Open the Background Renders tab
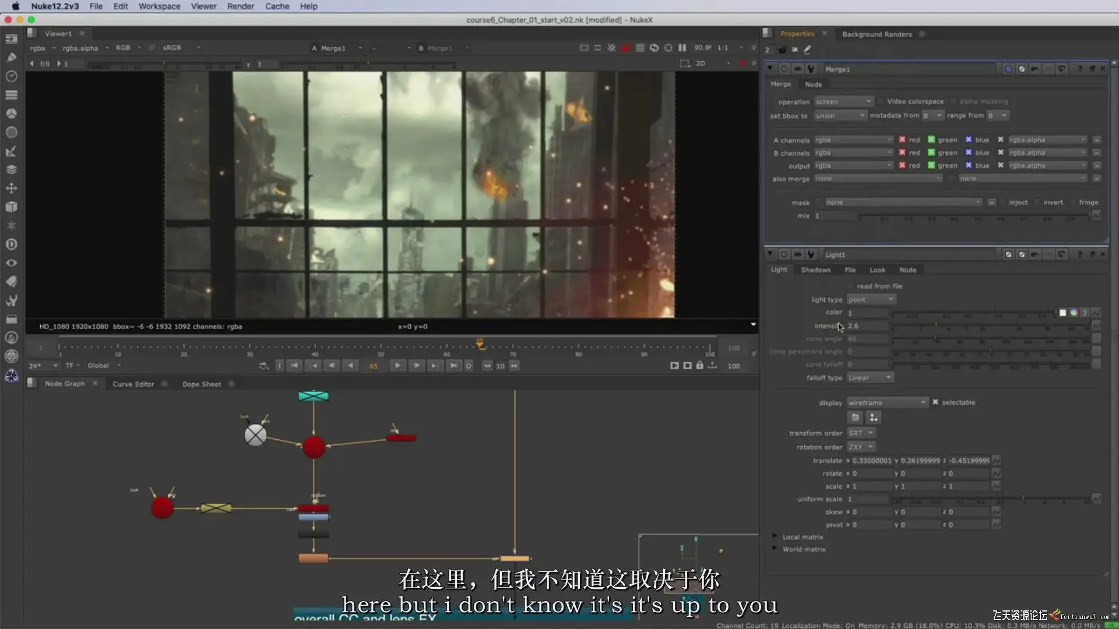1119x629 pixels. point(877,34)
